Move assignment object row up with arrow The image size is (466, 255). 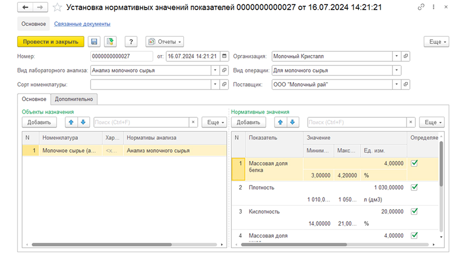71,122
